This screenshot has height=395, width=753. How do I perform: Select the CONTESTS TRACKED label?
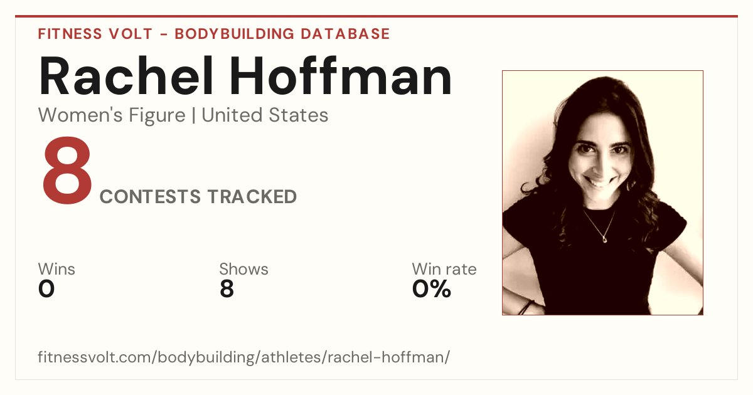pyautogui.click(x=198, y=197)
